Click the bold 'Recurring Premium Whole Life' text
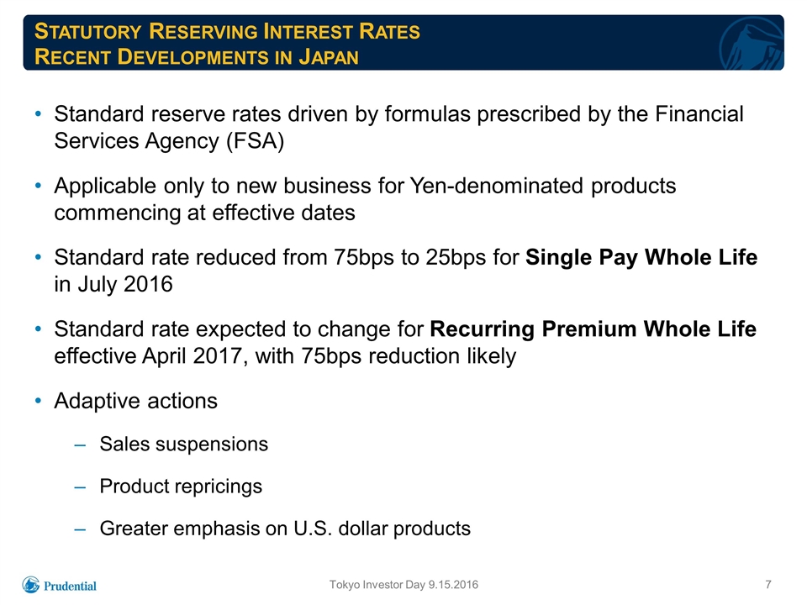 coord(593,329)
